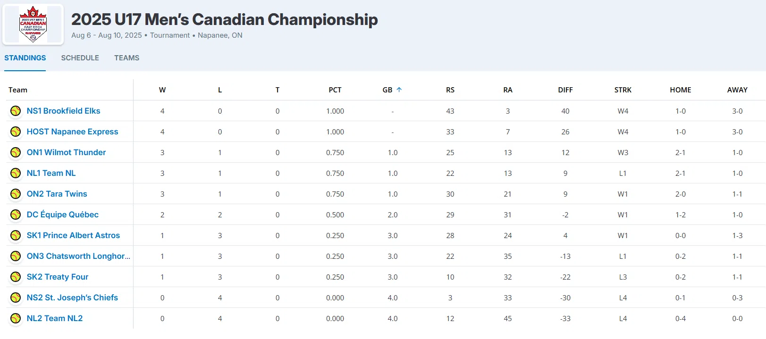This screenshot has width=766, height=339.
Task: Click the DC Équipe Québec team icon
Action: pos(16,215)
